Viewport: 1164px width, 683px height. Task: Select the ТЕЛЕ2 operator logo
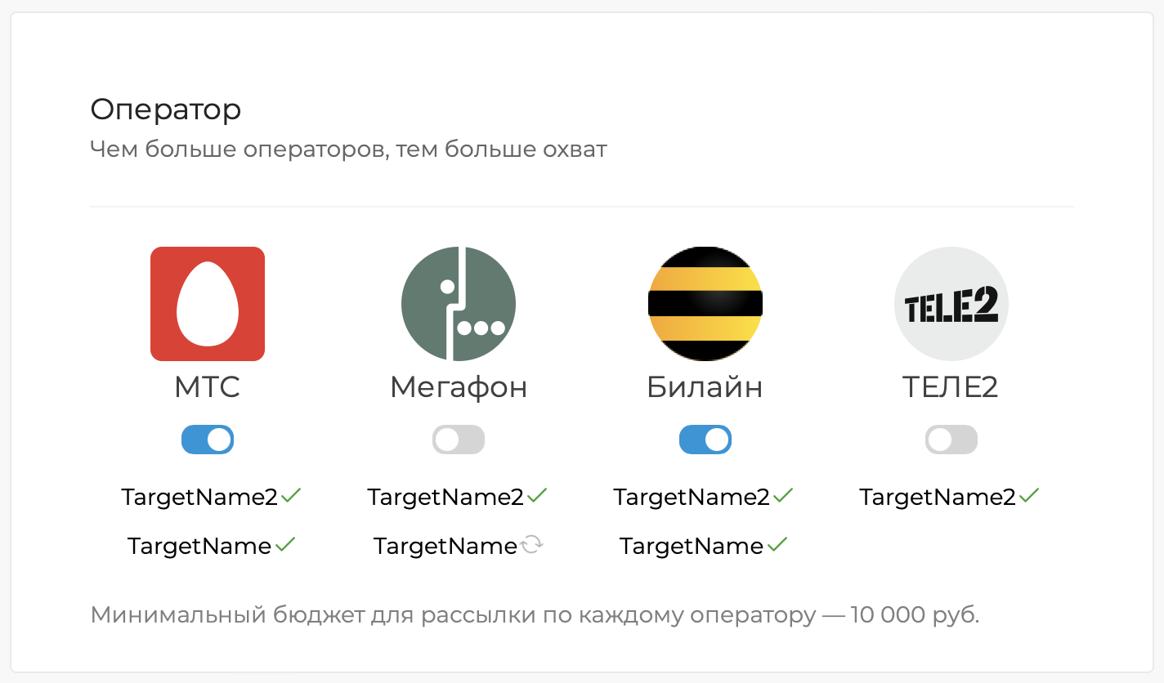(x=951, y=303)
